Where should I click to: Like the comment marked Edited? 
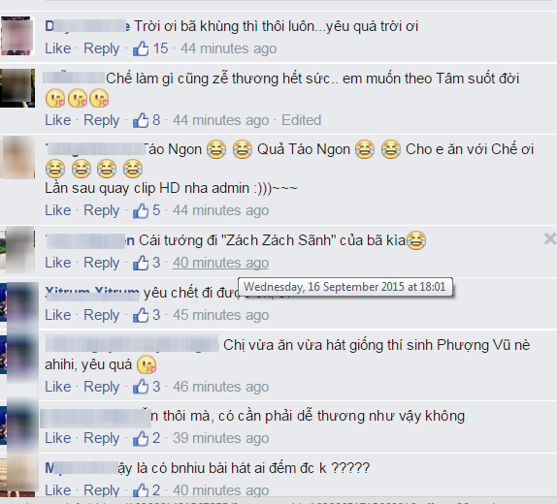58,120
